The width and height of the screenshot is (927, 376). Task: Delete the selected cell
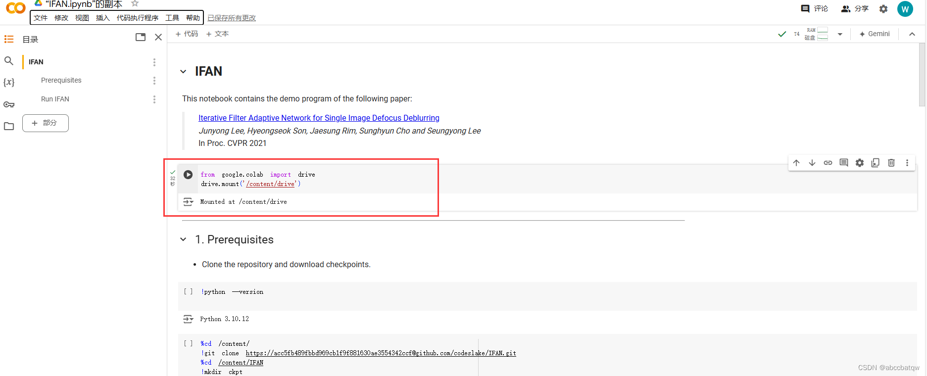point(891,163)
